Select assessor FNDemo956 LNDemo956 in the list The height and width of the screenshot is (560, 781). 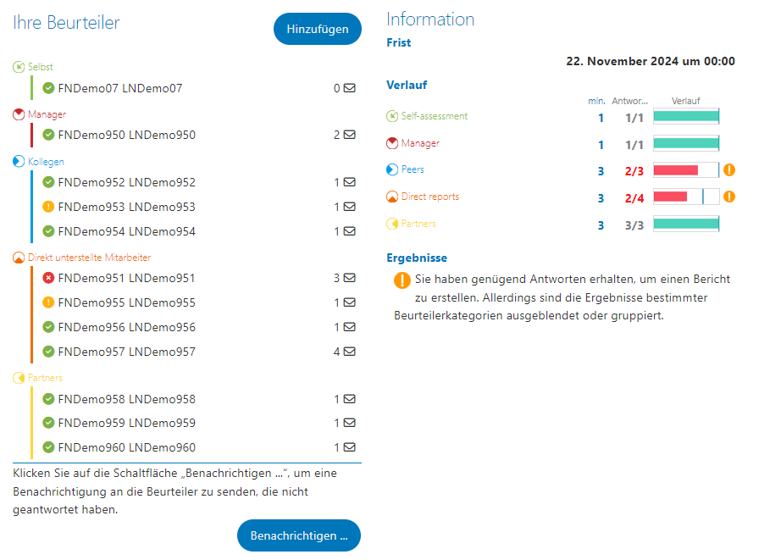[x=126, y=327]
